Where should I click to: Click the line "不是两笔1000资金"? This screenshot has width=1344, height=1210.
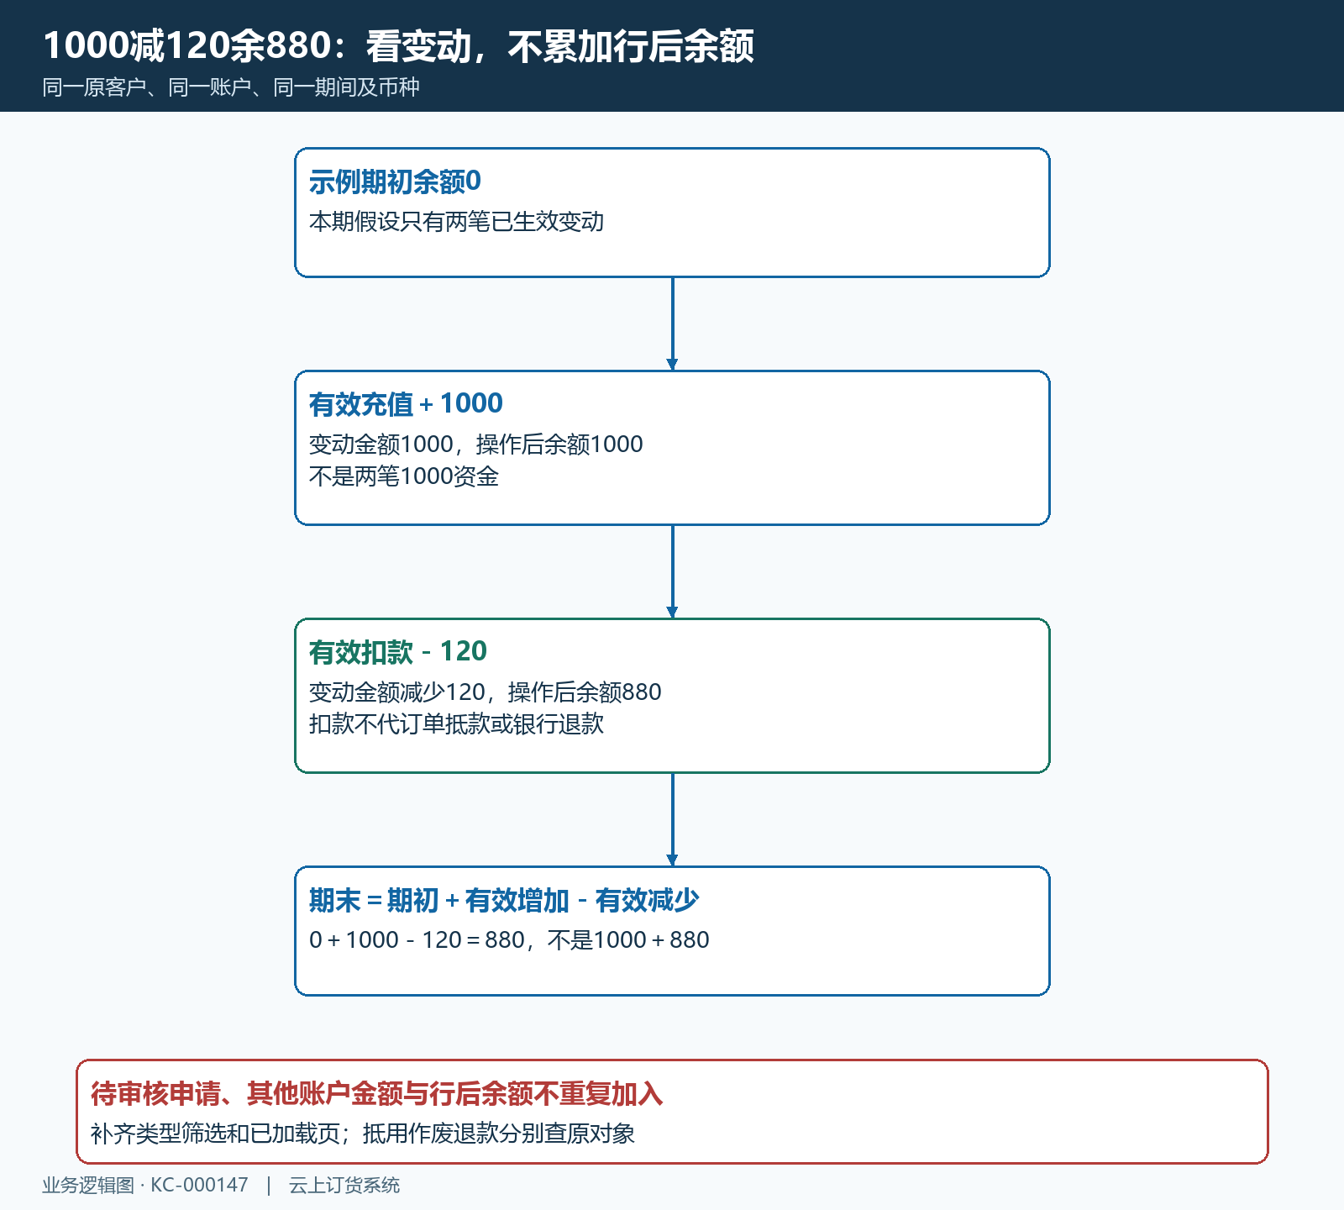click(404, 476)
